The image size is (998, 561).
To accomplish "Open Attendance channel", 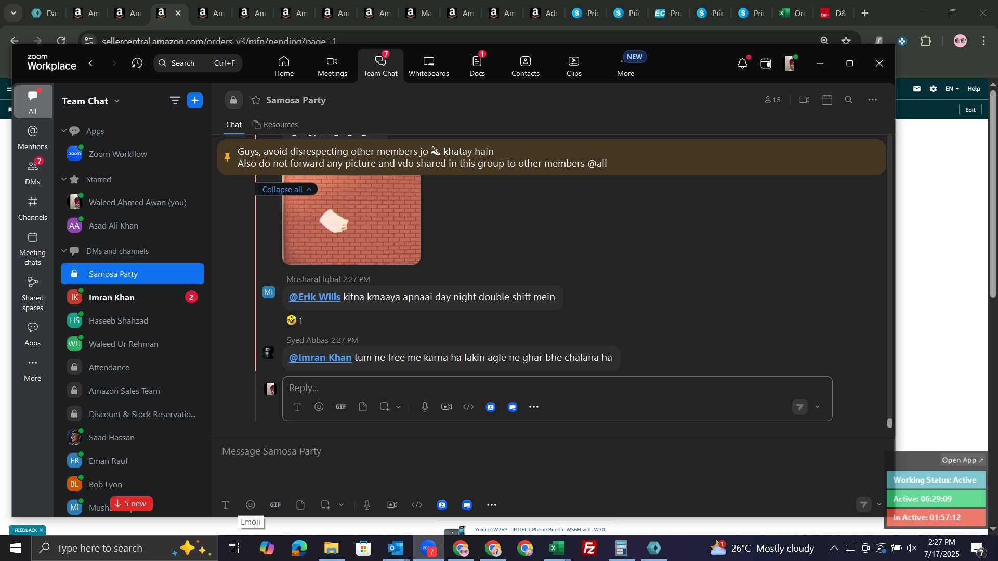I will 133,367.
